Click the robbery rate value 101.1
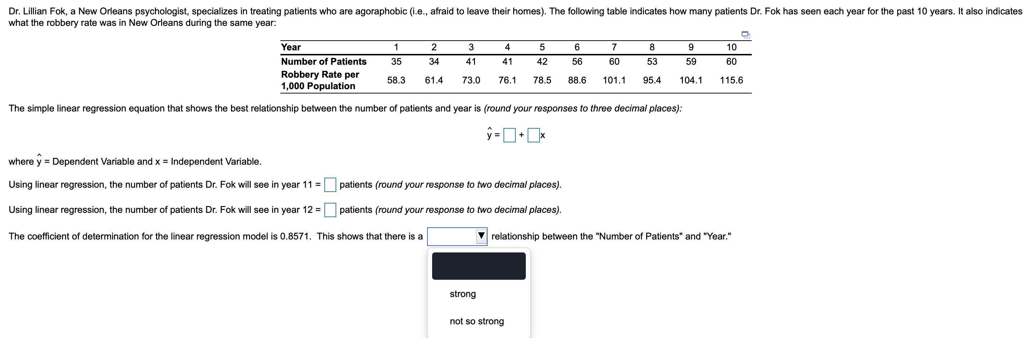 (x=614, y=80)
